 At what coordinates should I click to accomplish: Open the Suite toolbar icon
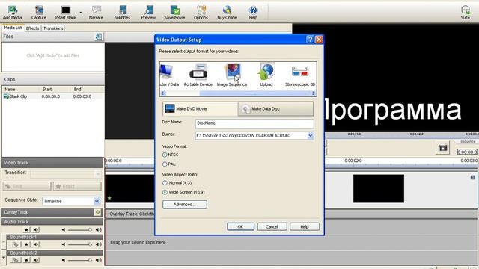tap(466, 13)
